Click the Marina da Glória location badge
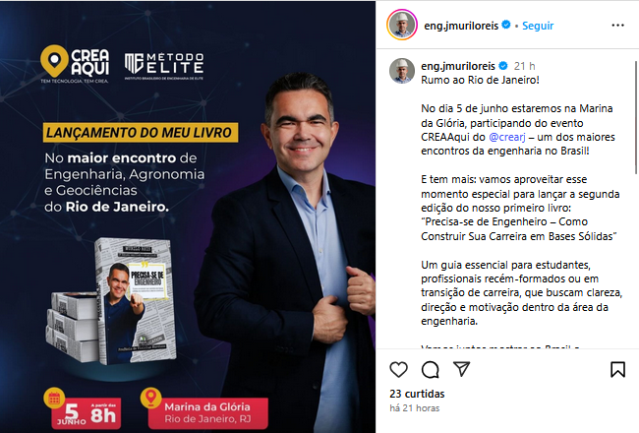Viewport: 639px width, 433px height. click(x=204, y=410)
